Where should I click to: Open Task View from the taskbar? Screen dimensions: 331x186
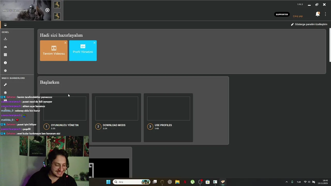pos(155,182)
